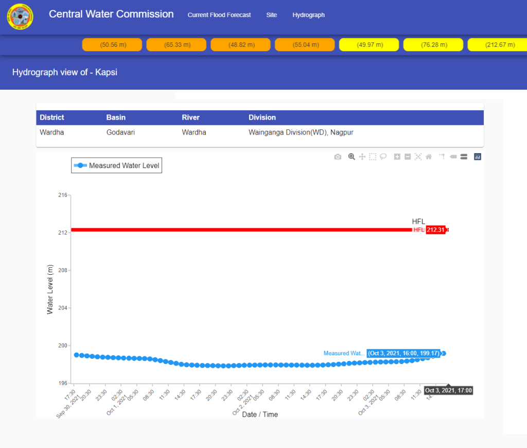Enable compare data on hover
The height and width of the screenshot is (448, 527).
pyautogui.click(x=464, y=157)
